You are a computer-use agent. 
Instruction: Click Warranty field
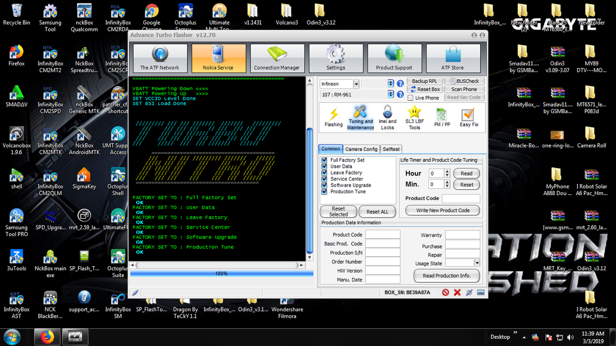point(462,235)
